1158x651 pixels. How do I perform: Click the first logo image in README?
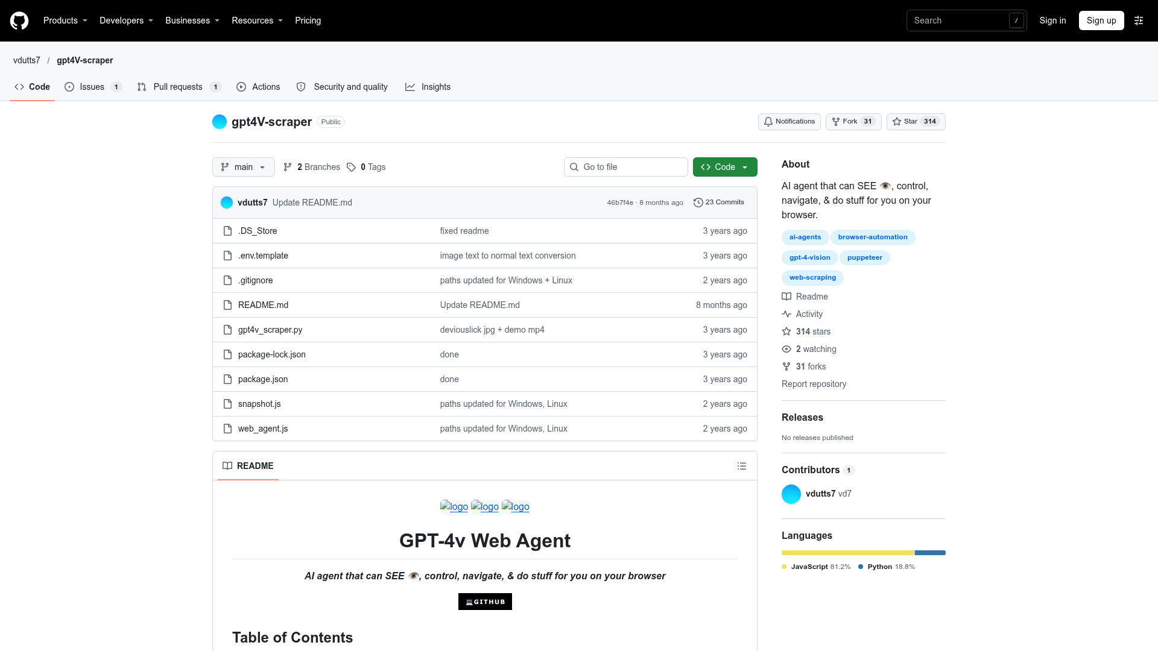454,506
